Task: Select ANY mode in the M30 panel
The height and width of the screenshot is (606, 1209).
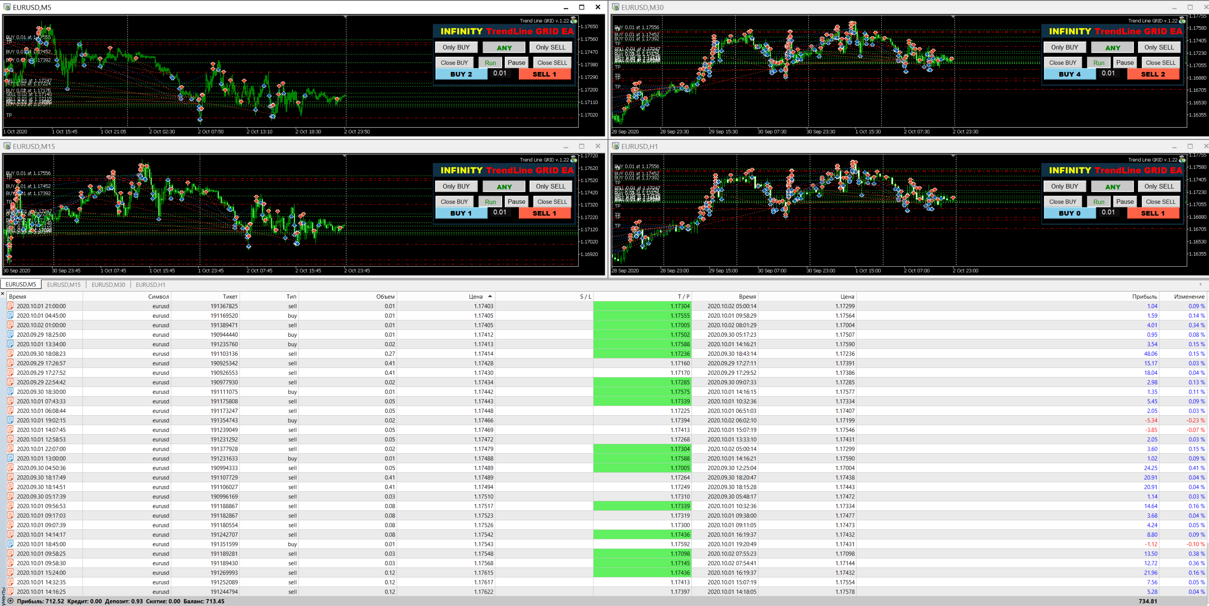Action: pyautogui.click(x=1112, y=47)
